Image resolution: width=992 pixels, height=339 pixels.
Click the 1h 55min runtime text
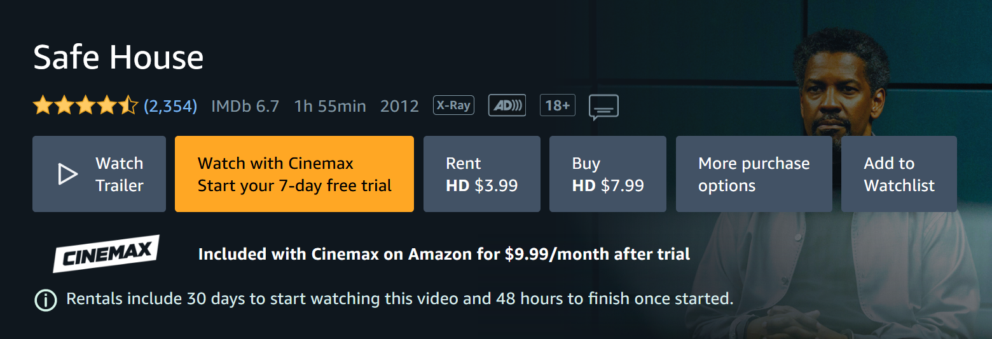click(x=330, y=106)
